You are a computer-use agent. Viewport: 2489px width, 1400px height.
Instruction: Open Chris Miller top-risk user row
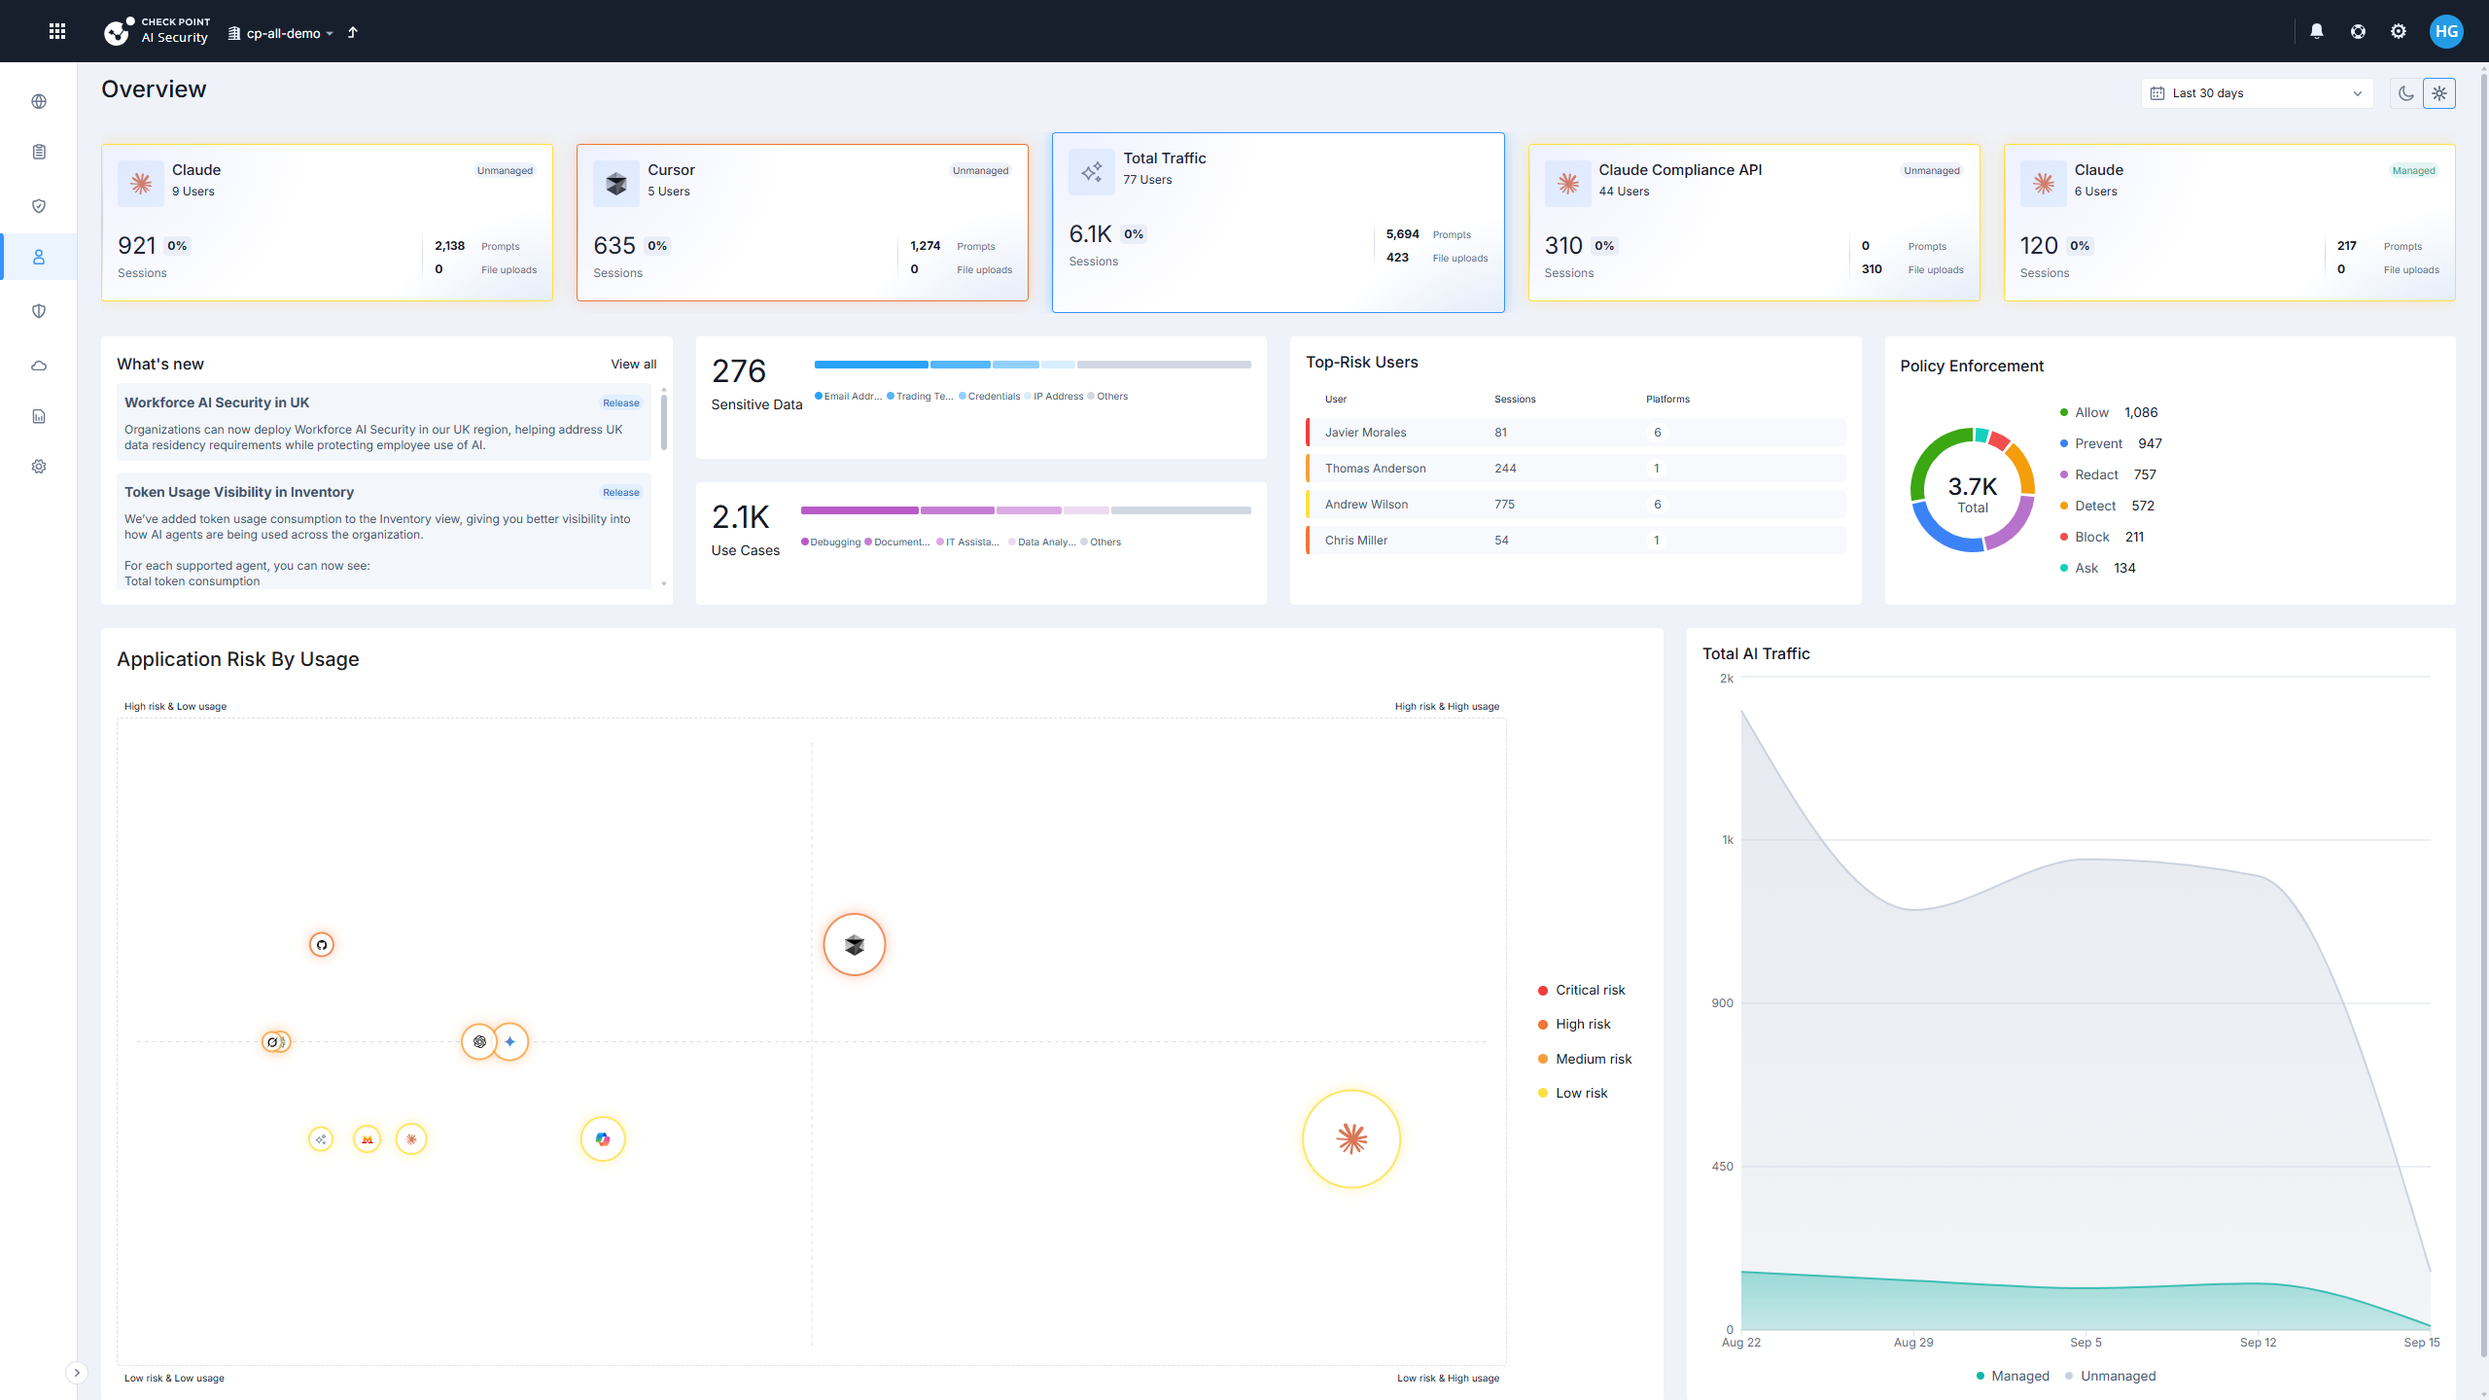tap(1575, 541)
